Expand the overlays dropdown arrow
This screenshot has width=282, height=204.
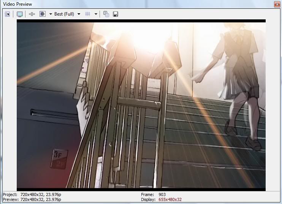(x=96, y=14)
